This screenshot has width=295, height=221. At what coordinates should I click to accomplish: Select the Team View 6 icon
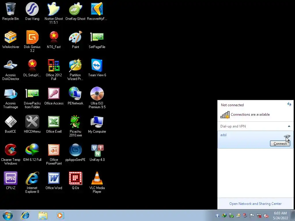(x=97, y=68)
